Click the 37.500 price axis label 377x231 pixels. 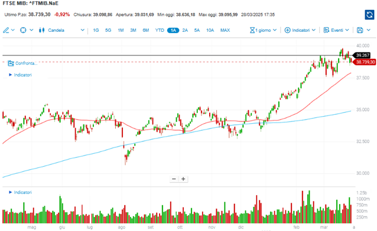click(363, 78)
